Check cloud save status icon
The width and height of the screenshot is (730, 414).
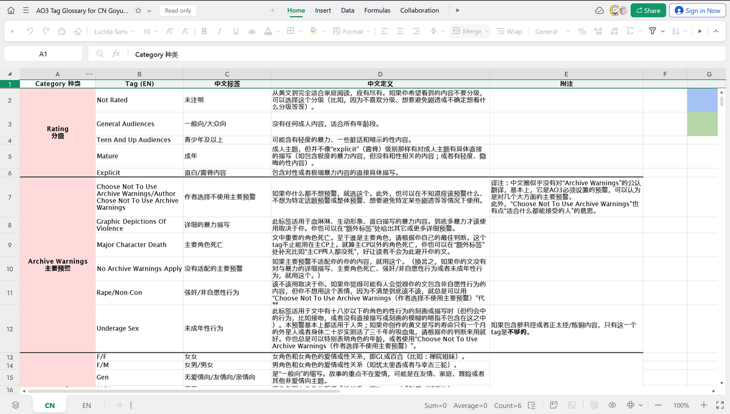tap(600, 10)
